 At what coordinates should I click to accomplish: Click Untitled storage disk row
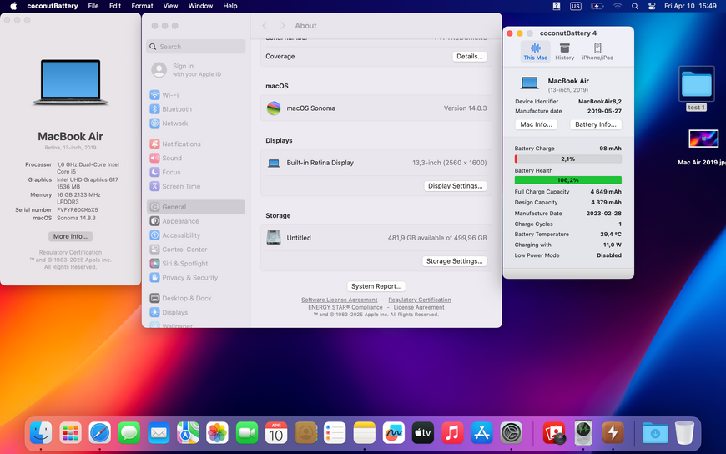click(x=376, y=238)
